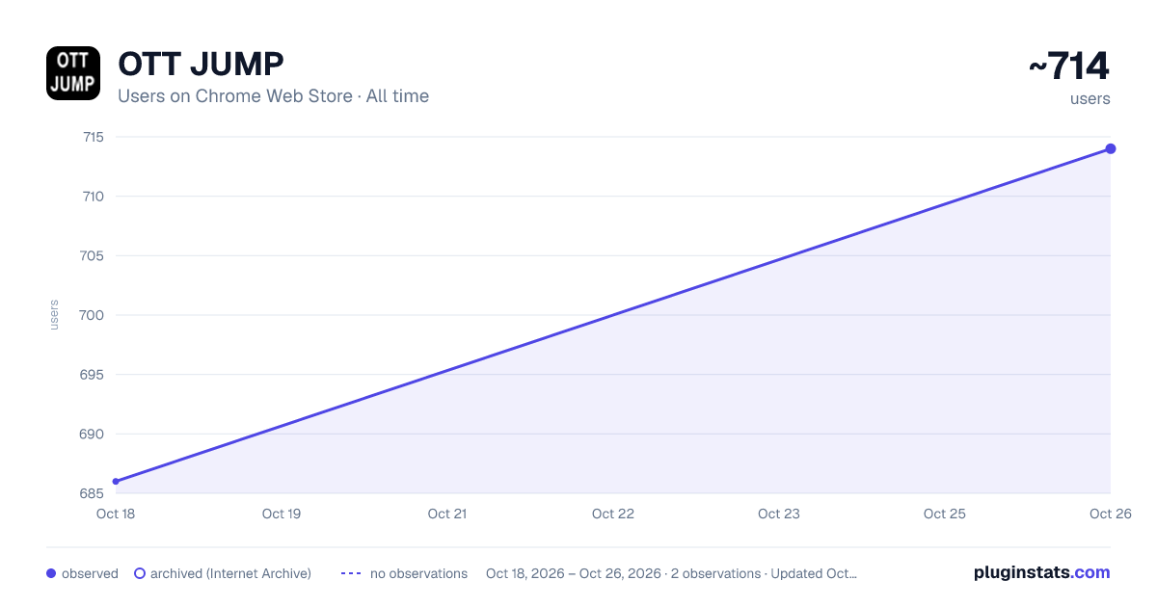Click the 'no observations' legend label
The width and height of the screenshot is (1157, 607).
pos(418,573)
